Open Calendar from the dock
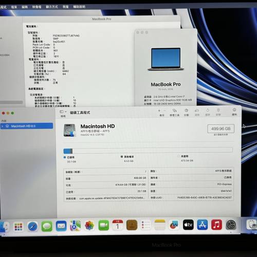257x257 pixels. pyautogui.click(x=118, y=225)
